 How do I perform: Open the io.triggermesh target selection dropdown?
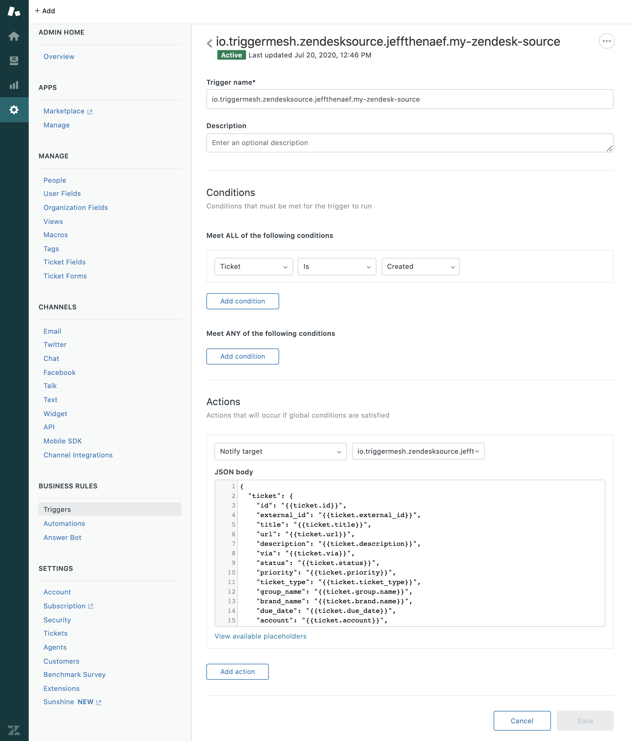(x=418, y=452)
